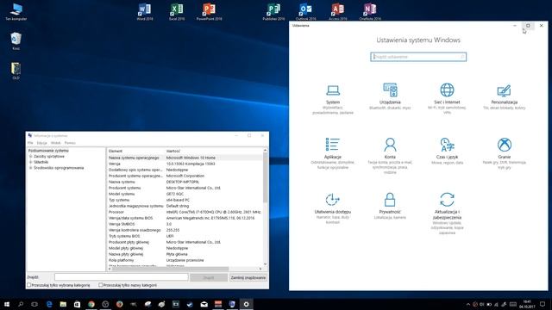This screenshot has width=552, height=310.
Task: Expand the Zasoby sprzętowe tree node
Action: tap(31, 156)
